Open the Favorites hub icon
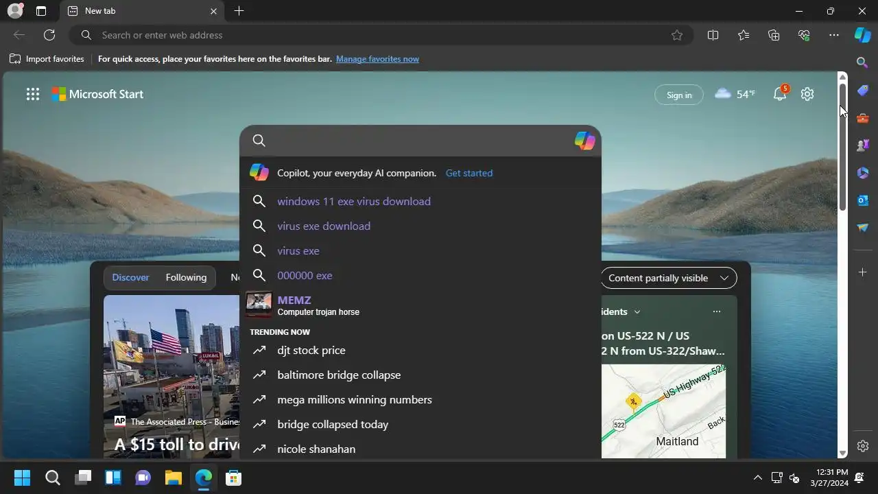 pyautogui.click(x=744, y=35)
